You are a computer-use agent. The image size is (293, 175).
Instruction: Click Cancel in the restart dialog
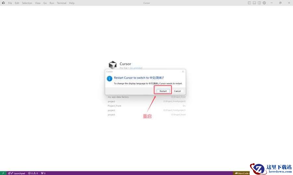[x=177, y=91]
